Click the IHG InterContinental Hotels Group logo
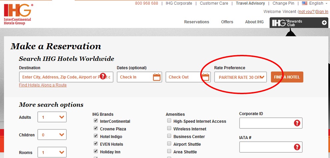 click(x=18, y=14)
